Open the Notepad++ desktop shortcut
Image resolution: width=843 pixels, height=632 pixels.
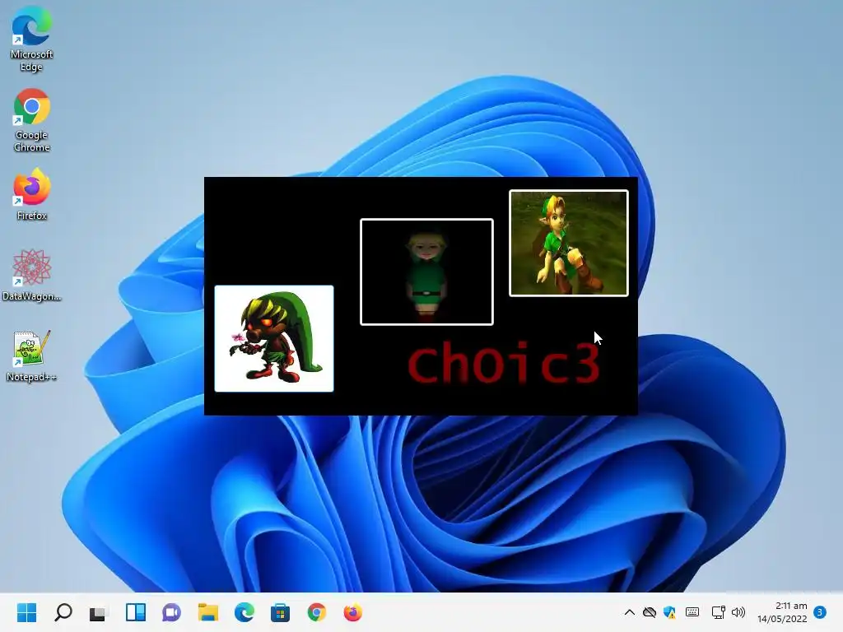(x=31, y=355)
